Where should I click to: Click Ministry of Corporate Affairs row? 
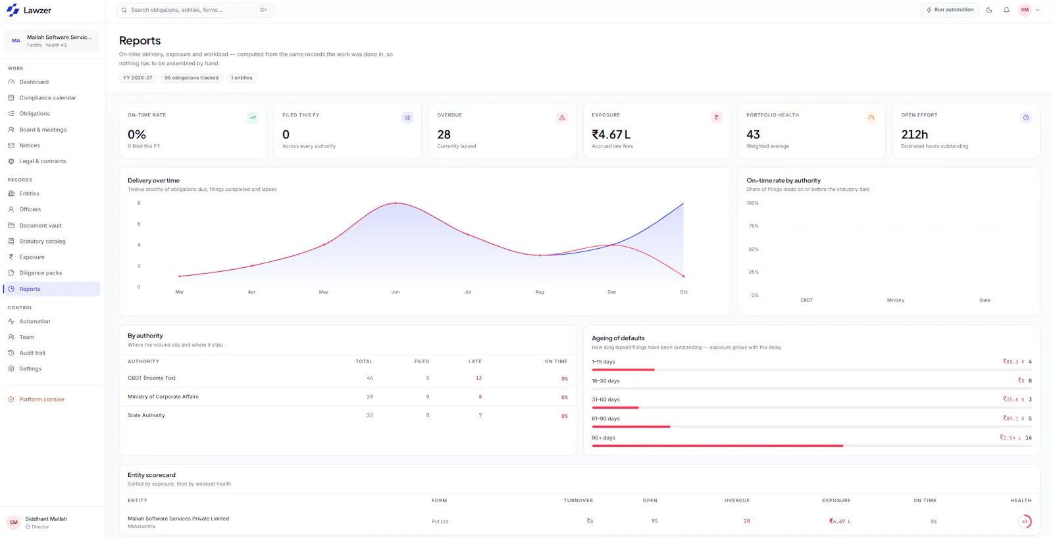pos(347,397)
